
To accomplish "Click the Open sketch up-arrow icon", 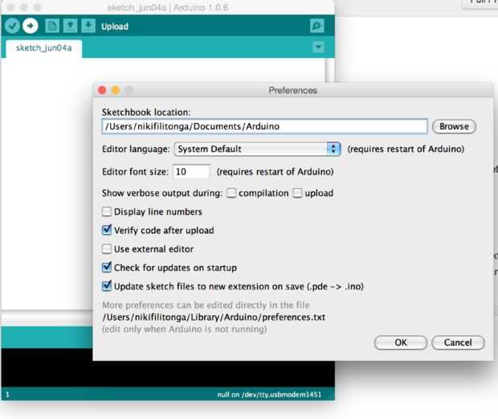I will click(70, 26).
